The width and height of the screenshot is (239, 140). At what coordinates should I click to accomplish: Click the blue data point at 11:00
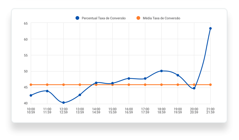pos(47,91)
